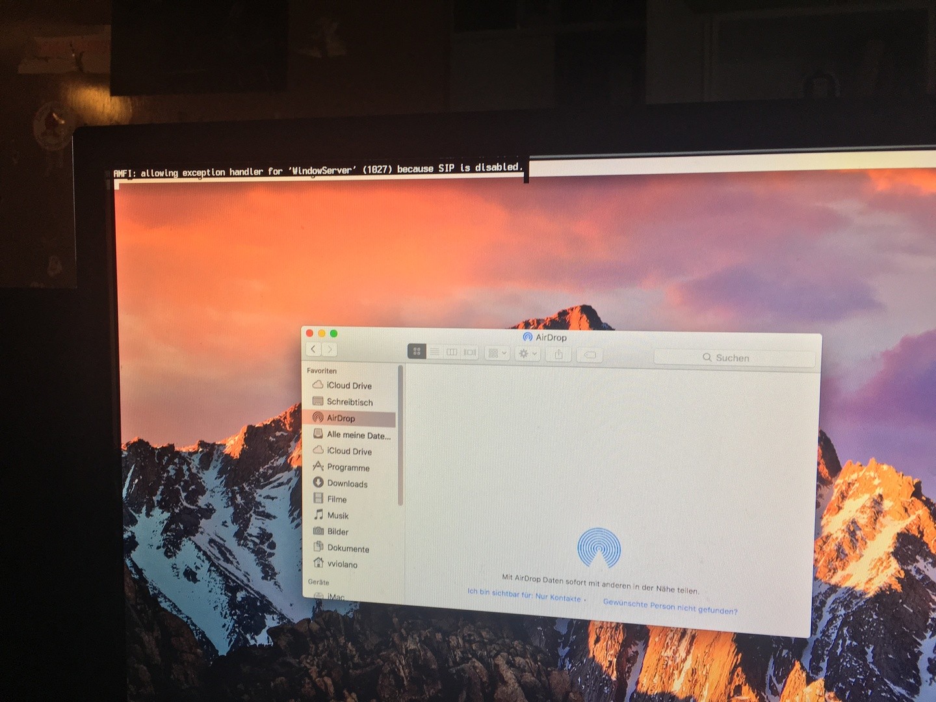Viewport: 936px width, 702px height.
Task: Click the sidebar scrollbar
Action: tap(400, 435)
